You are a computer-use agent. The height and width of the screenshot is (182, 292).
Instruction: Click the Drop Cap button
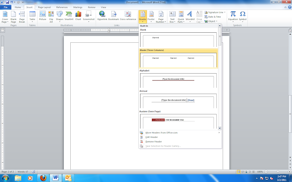(199, 17)
